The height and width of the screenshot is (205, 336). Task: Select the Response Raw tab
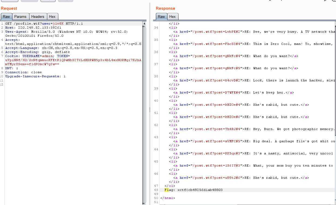(161, 16)
